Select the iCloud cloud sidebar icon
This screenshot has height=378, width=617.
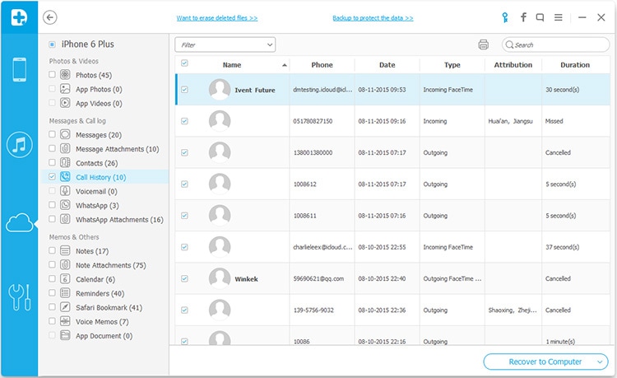pyautogui.click(x=19, y=223)
